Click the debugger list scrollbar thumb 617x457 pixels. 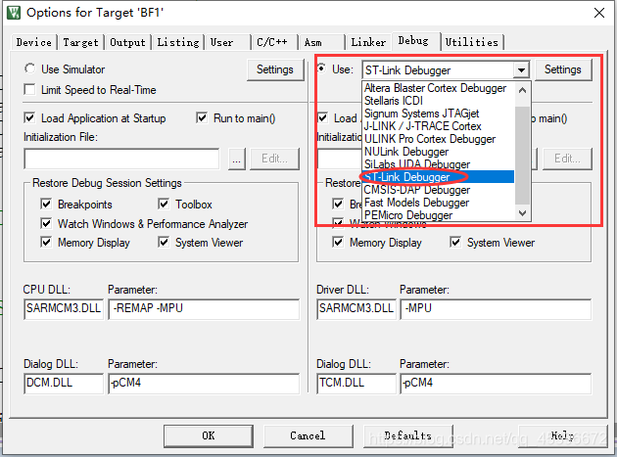522,156
